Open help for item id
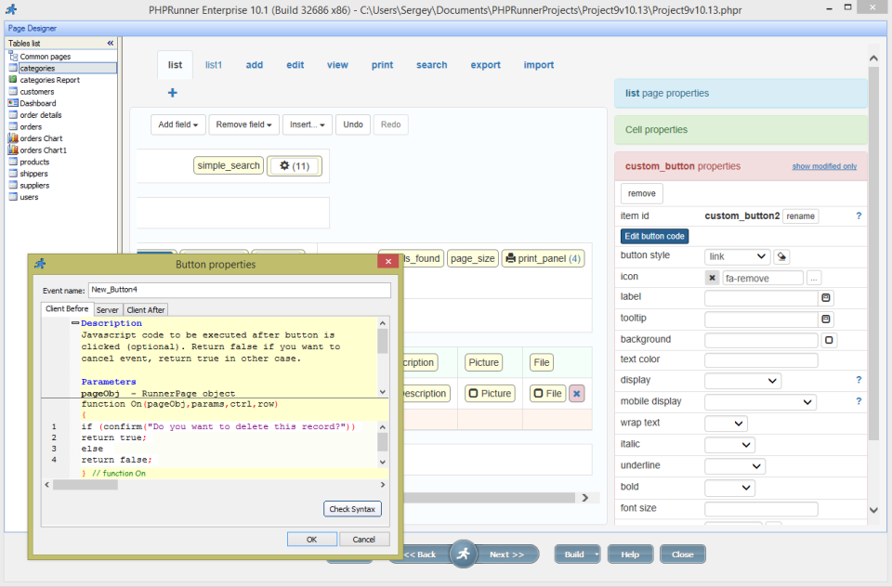The width and height of the screenshot is (892, 587). (x=859, y=216)
